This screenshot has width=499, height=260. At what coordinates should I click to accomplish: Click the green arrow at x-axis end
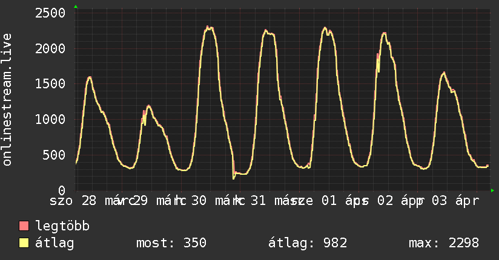coord(492,190)
